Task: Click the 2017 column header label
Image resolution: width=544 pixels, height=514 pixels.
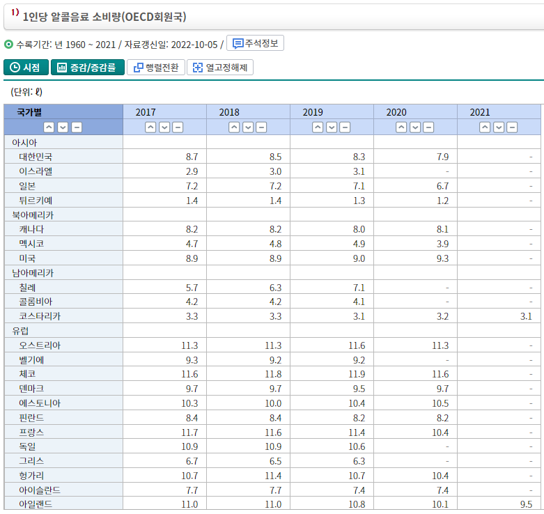Action: [x=146, y=112]
